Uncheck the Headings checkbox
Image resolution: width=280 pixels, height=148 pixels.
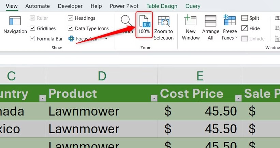(x=70, y=18)
